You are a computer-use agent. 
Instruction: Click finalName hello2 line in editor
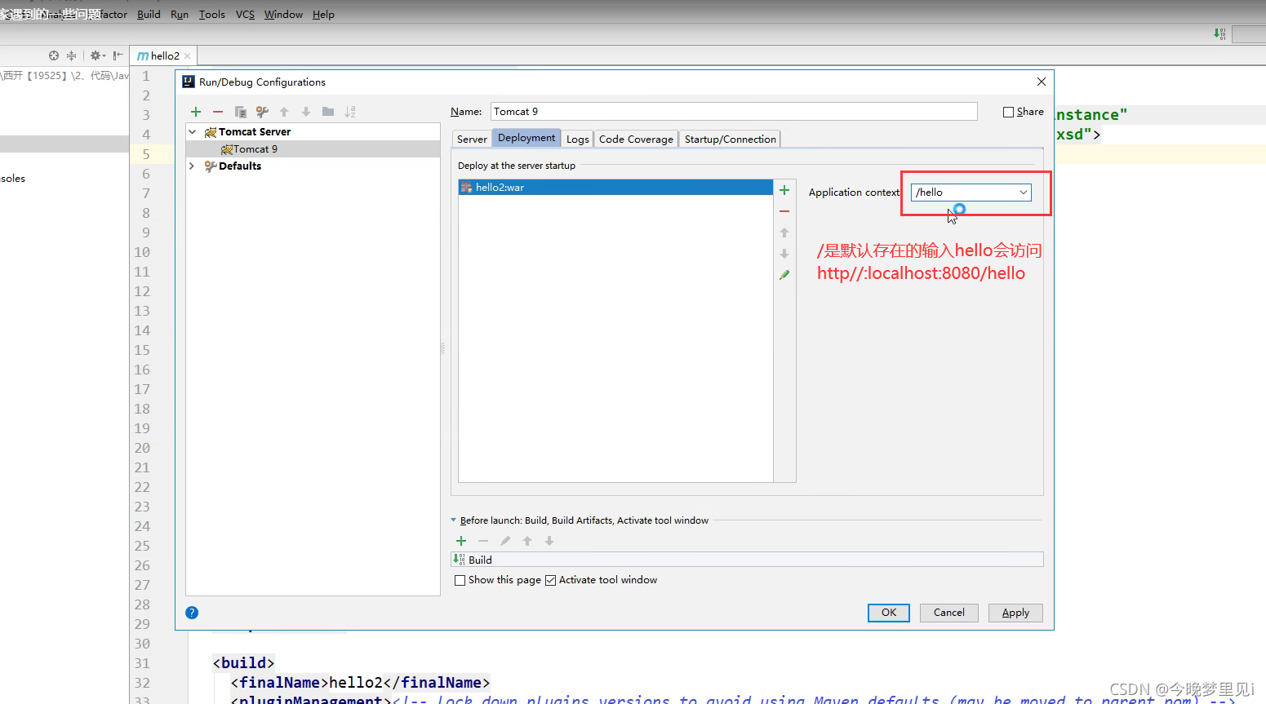tap(360, 683)
